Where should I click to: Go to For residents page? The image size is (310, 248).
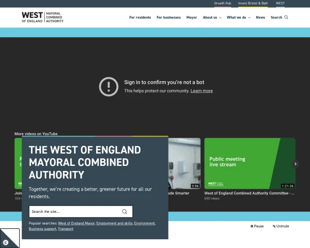140,18
